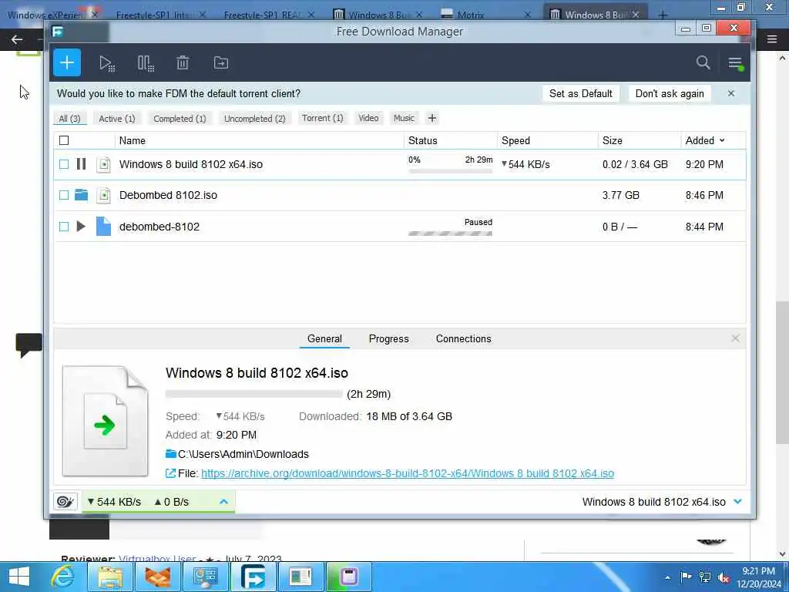789x592 pixels.
Task: Go back in the browser window
Action: point(17,39)
